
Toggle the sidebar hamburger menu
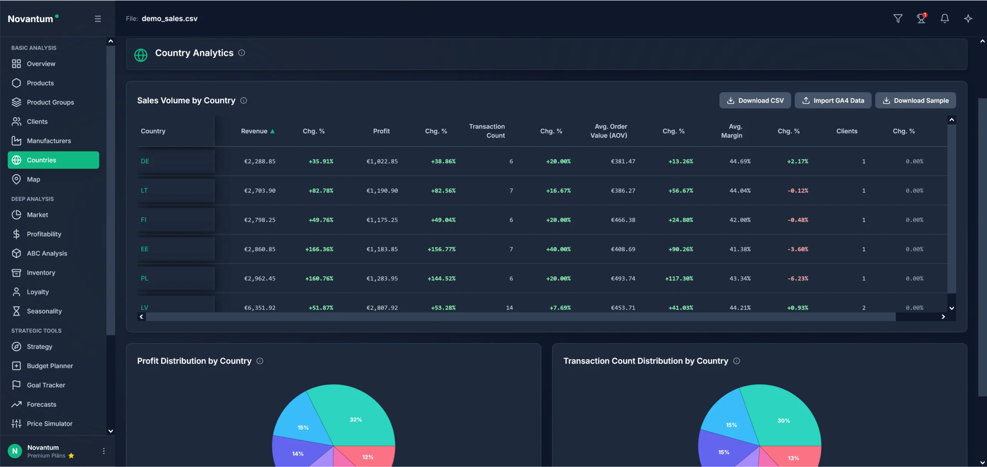98,18
